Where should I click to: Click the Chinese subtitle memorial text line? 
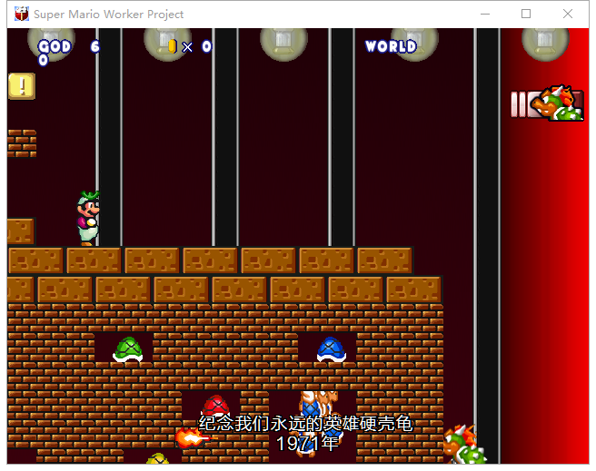click(x=305, y=424)
